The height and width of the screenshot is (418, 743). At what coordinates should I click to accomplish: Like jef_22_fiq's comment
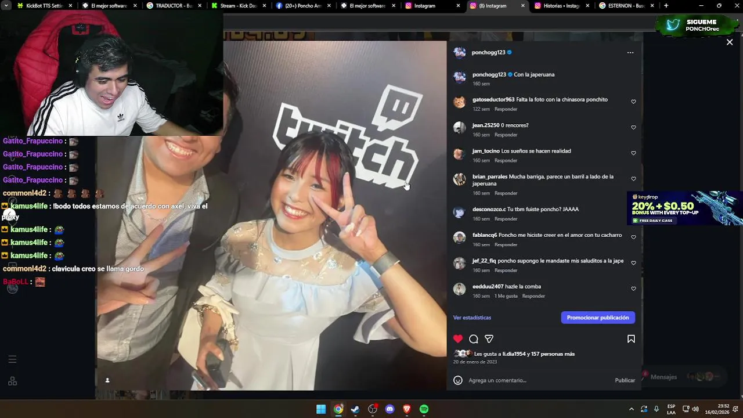click(633, 263)
